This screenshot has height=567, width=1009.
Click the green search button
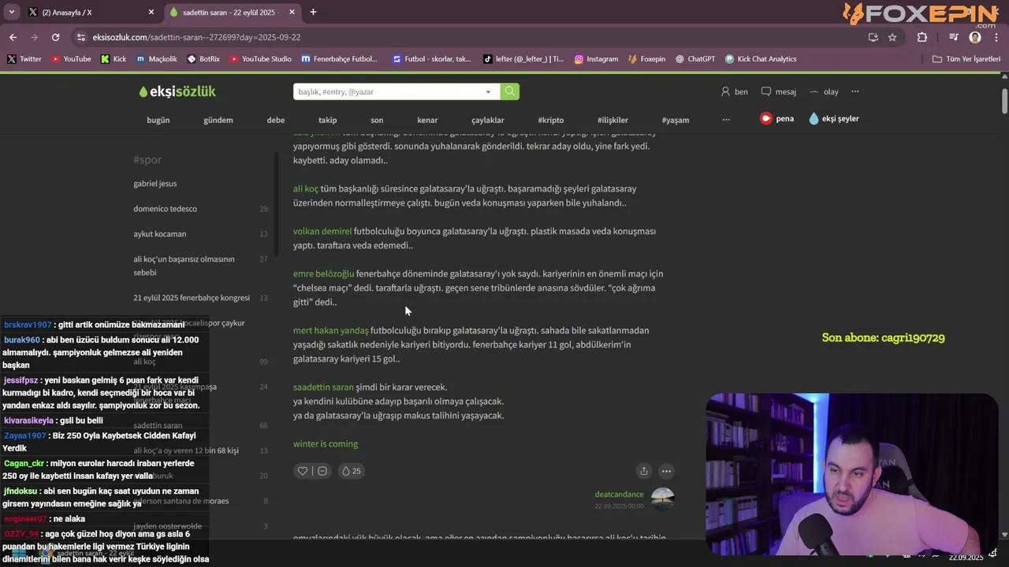[510, 91]
